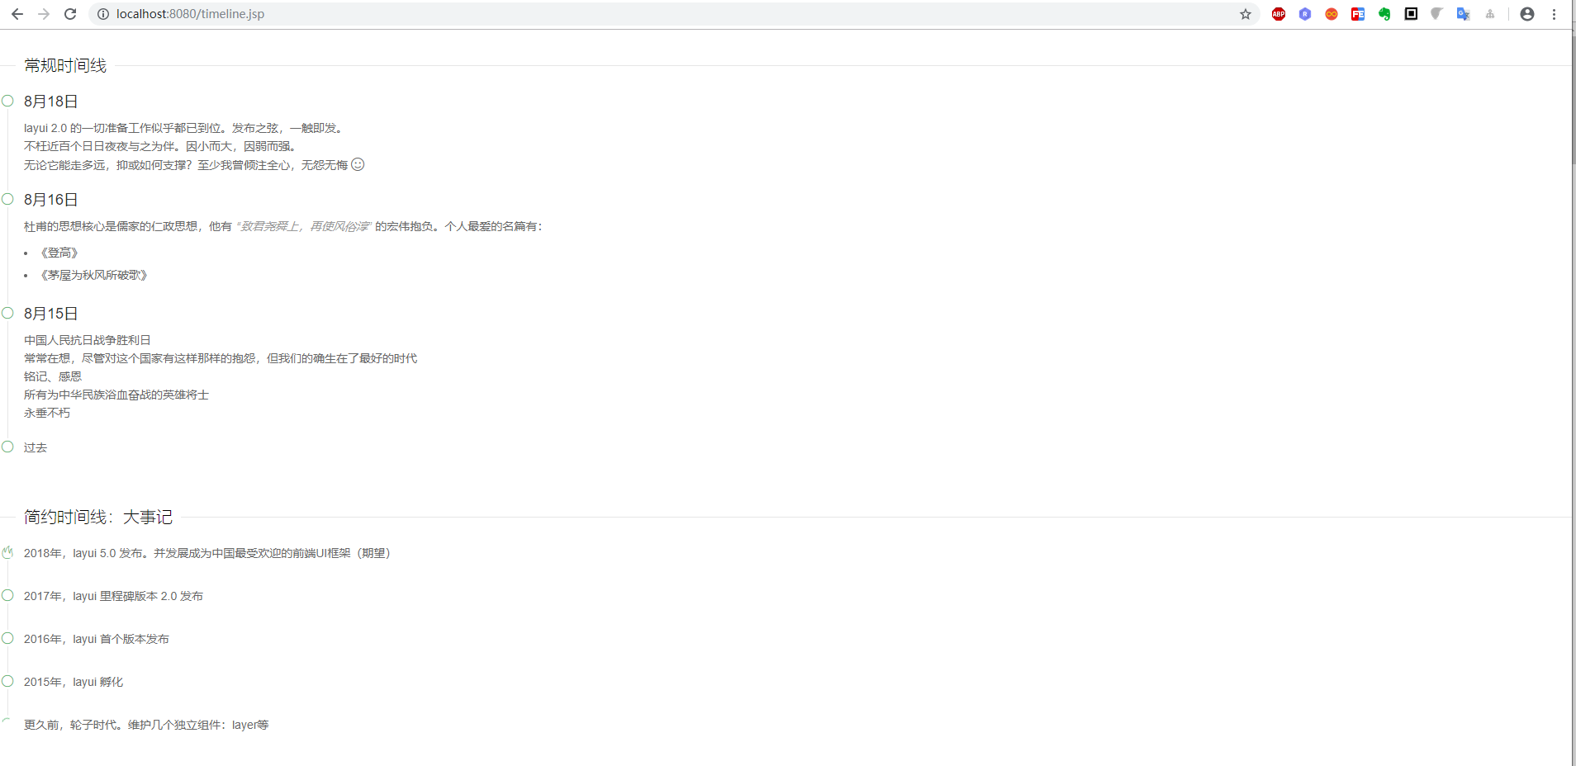Click the circle marker beside 2015年 entry
Image resolution: width=1576 pixels, height=766 pixels.
coord(7,681)
